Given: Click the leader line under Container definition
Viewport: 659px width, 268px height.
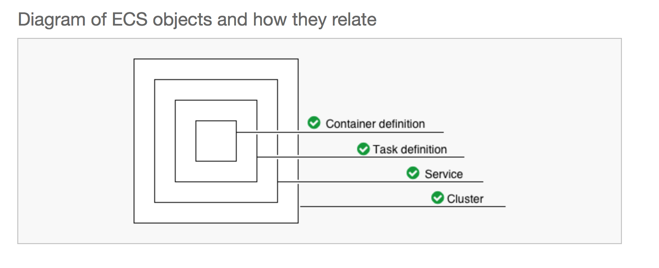Looking at the screenshot, I should coord(371,132).
